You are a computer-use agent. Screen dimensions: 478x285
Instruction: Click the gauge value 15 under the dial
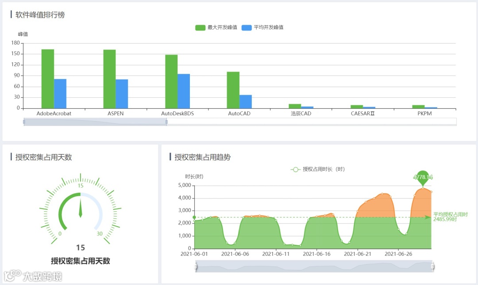coord(81,247)
